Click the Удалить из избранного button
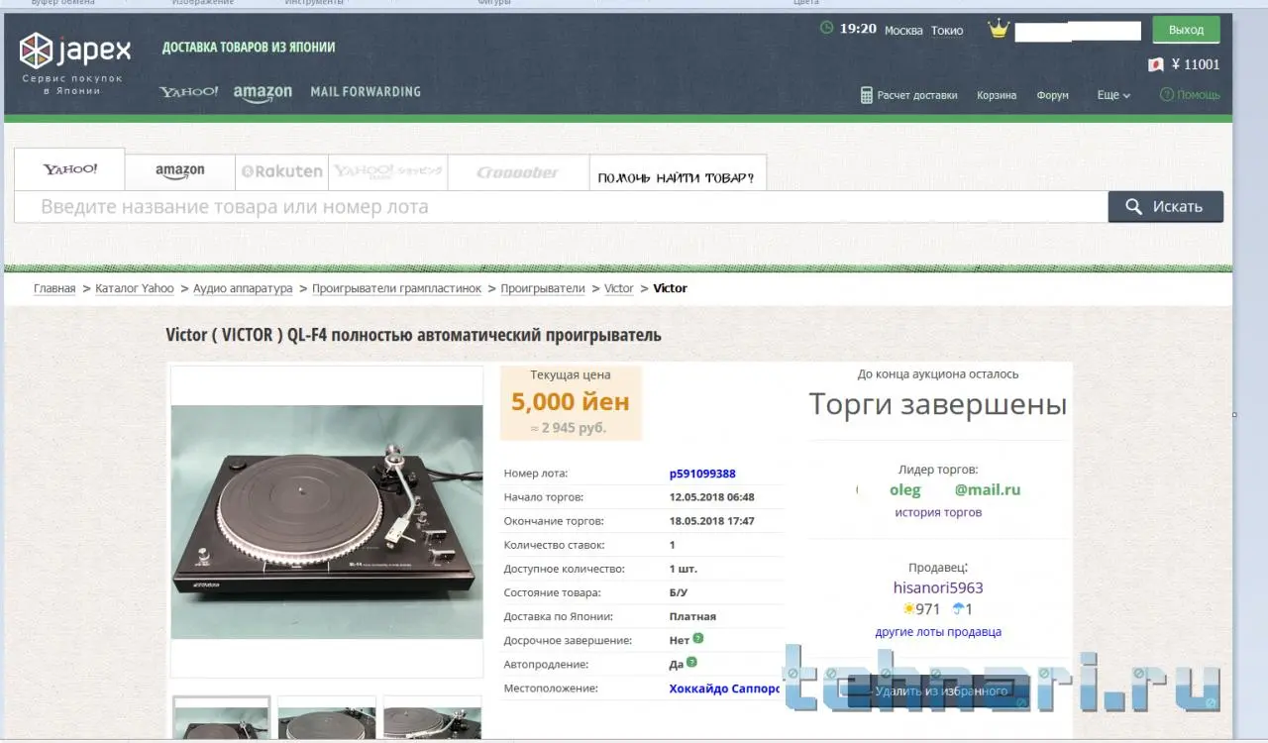 (941, 691)
